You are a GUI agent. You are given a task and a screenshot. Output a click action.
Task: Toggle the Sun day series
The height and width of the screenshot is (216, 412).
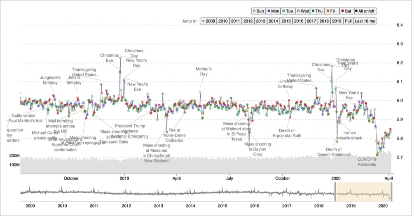tap(258, 11)
